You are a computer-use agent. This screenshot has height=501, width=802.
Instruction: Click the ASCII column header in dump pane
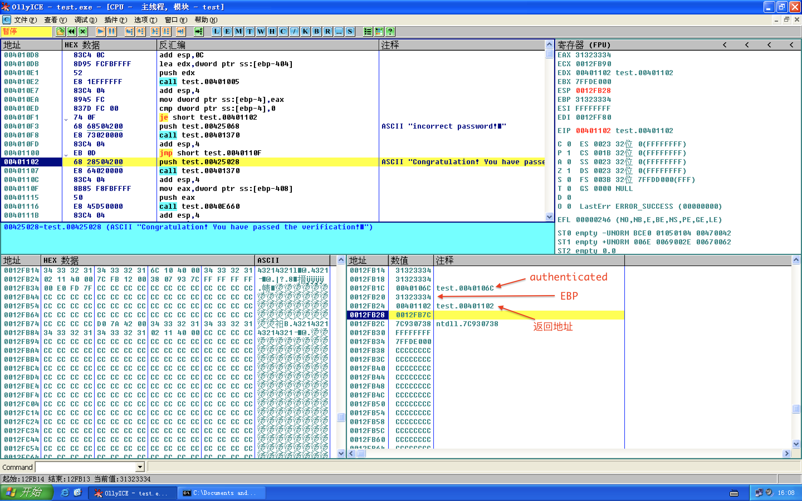pyautogui.click(x=292, y=261)
